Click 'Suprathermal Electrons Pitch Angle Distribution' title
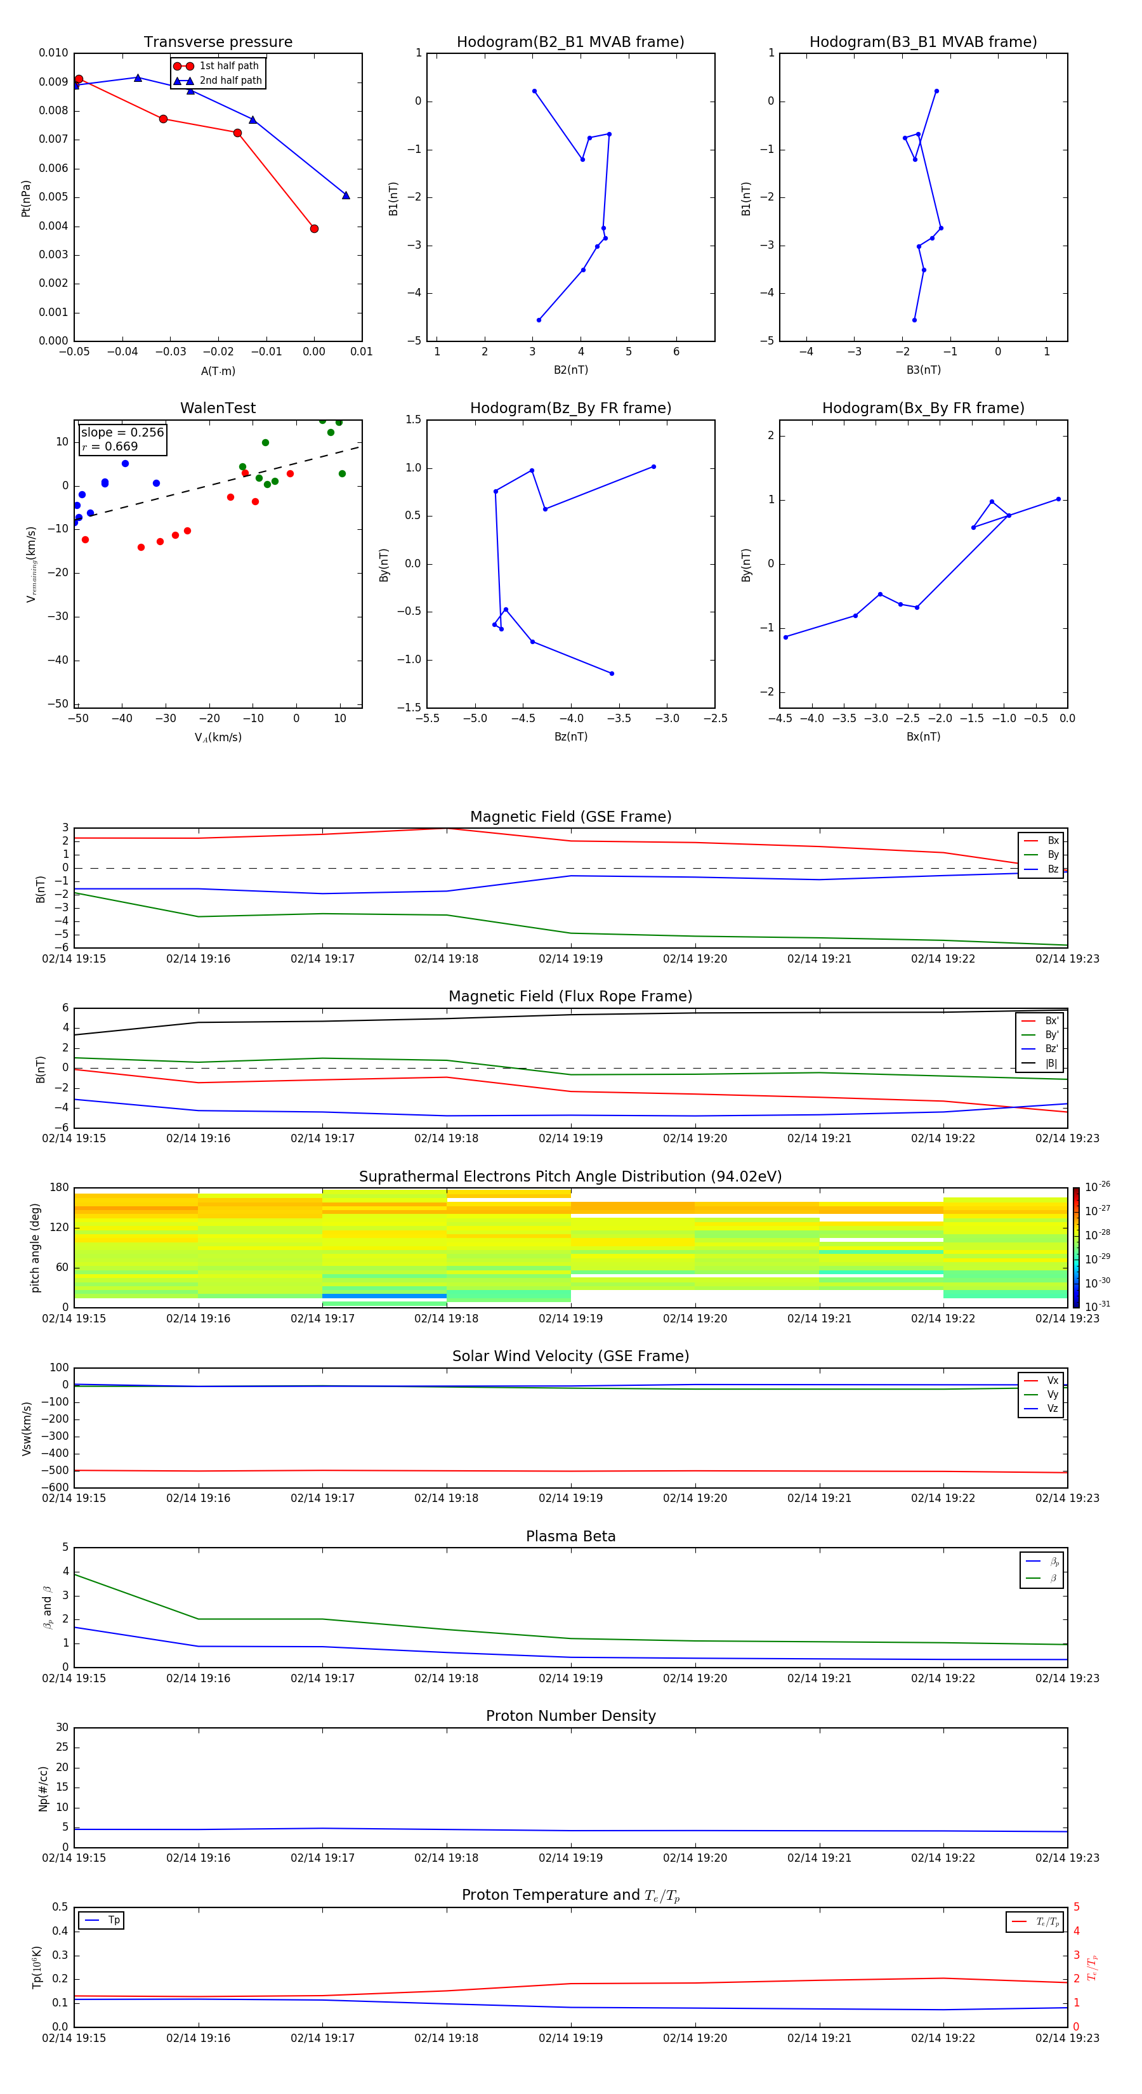 pyautogui.click(x=570, y=1177)
